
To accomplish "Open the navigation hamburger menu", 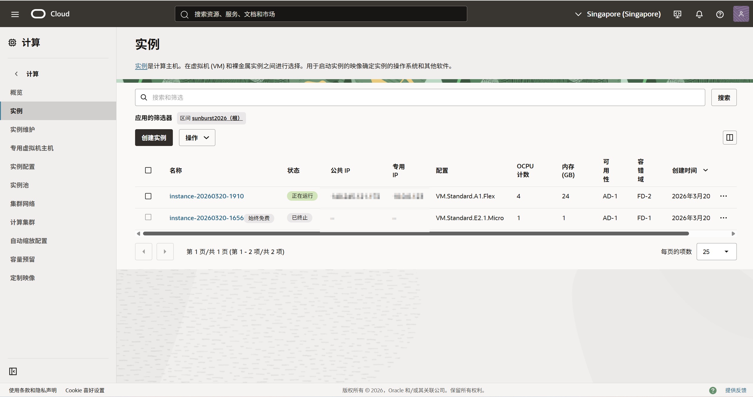I will pos(14,14).
